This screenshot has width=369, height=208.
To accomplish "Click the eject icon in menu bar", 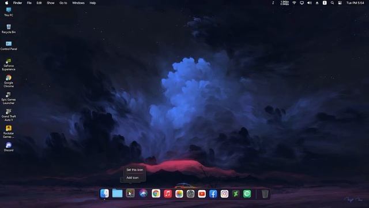I will 317,3.
